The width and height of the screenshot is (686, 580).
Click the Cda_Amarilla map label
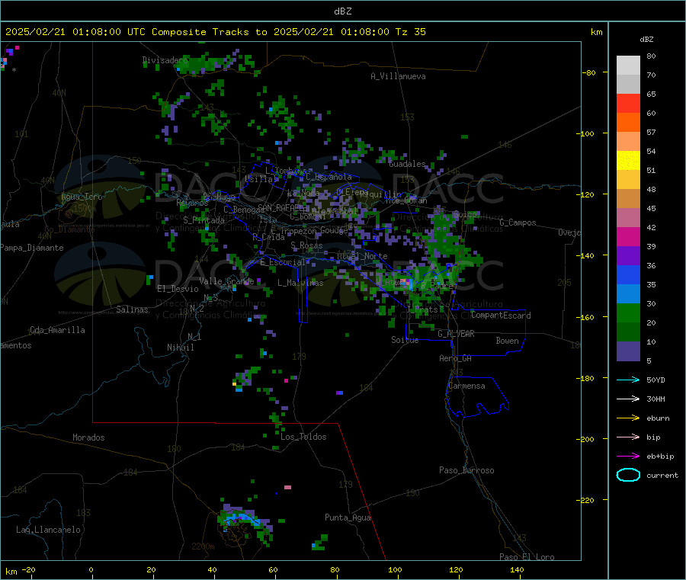pyautogui.click(x=57, y=330)
